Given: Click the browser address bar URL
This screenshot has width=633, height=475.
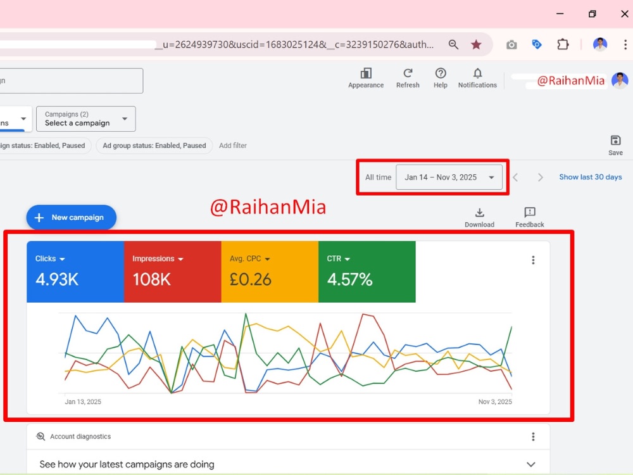Looking at the screenshot, I should (x=295, y=44).
